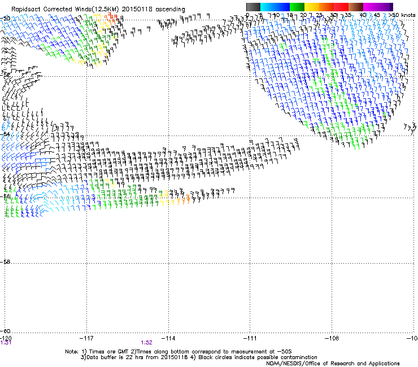
Task: Click the 'Note: 1) Times are GMT' line
Action: tap(178, 352)
